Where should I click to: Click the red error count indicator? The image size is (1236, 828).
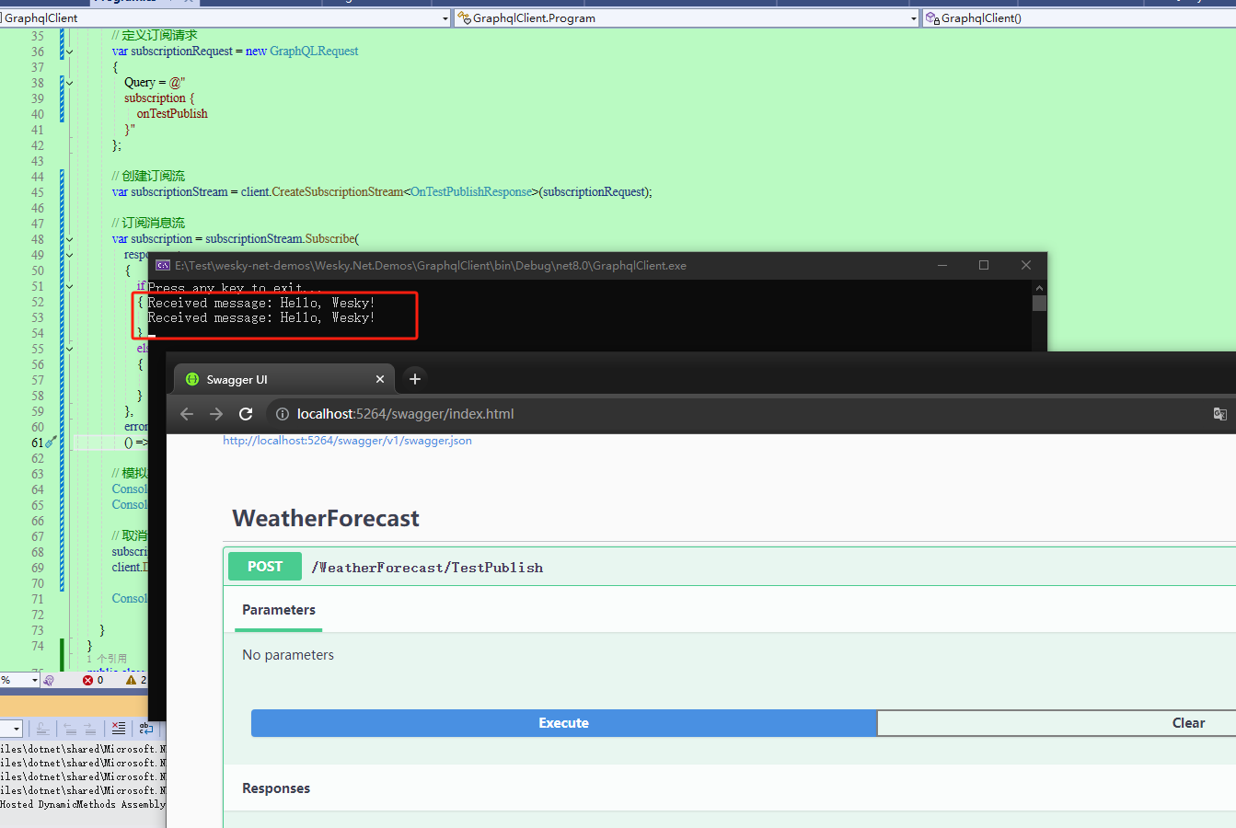(x=94, y=680)
